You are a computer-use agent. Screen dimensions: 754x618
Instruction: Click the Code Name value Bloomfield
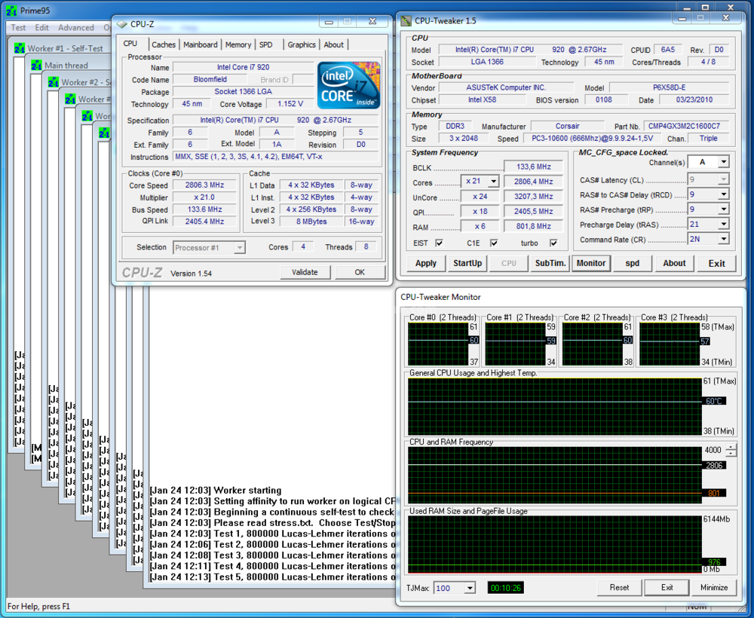pyautogui.click(x=210, y=79)
